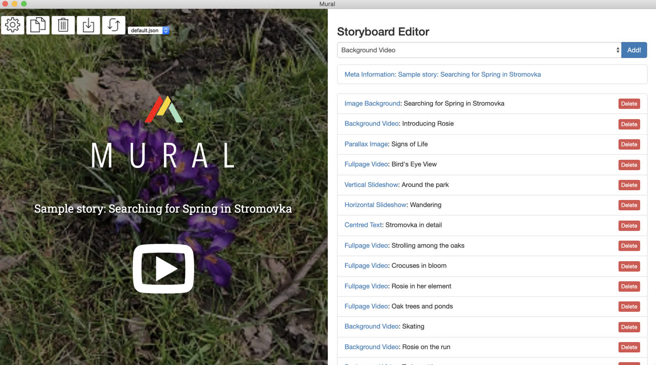Delete the Skating background video
The height and width of the screenshot is (365, 656).
click(629, 327)
